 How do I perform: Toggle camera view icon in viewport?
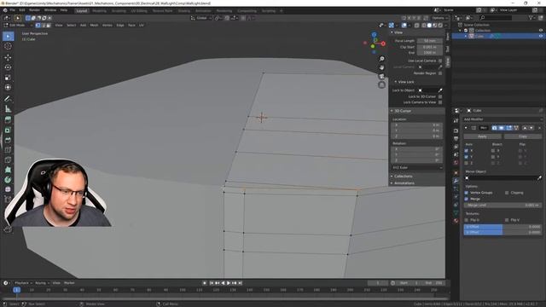(x=381, y=76)
